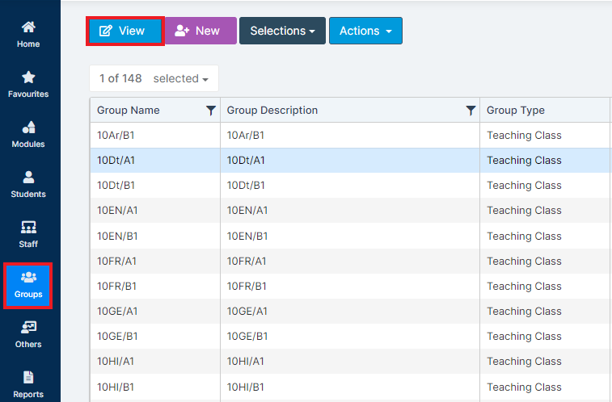
Task: Select the 10EN/A1 group row
Action: click(x=351, y=211)
